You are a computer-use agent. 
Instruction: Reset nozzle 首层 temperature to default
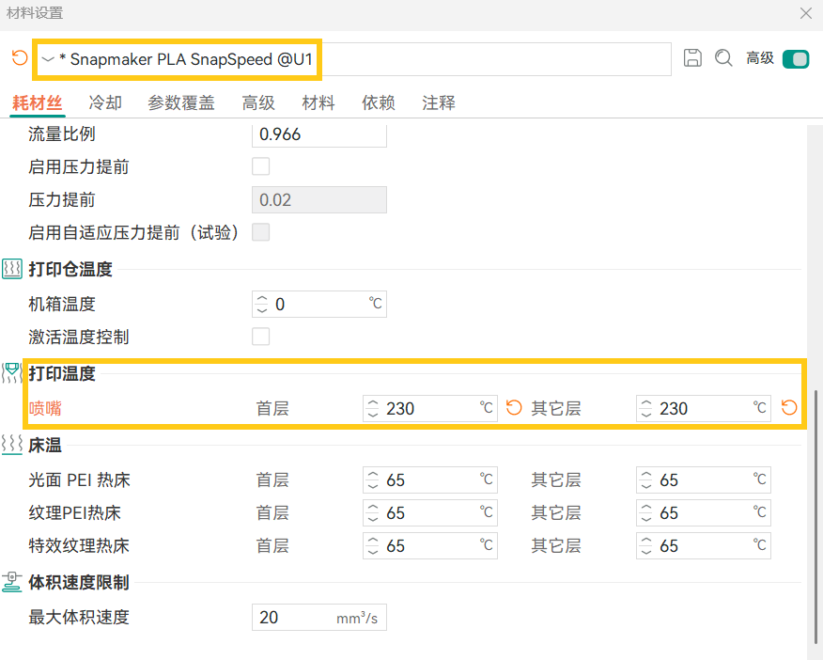514,407
